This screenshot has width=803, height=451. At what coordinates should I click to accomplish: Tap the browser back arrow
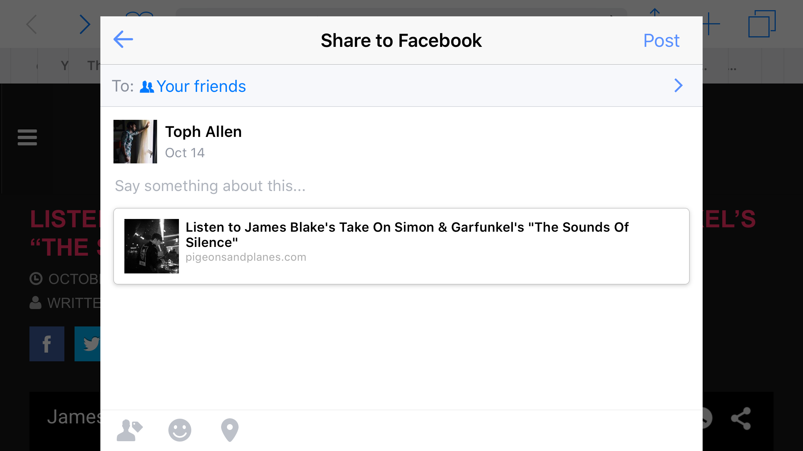[x=32, y=24]
